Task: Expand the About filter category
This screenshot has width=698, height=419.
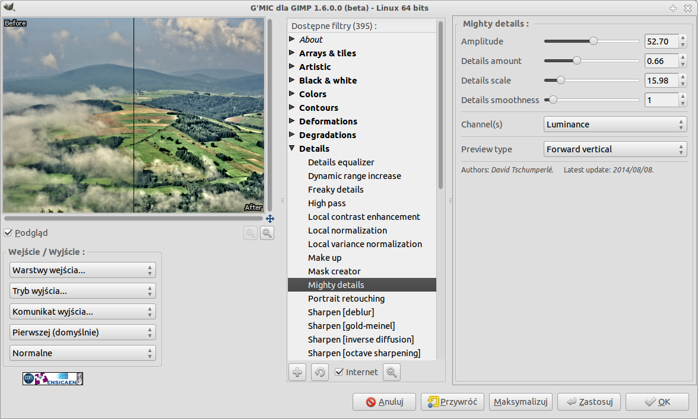Action: [292, 39]
